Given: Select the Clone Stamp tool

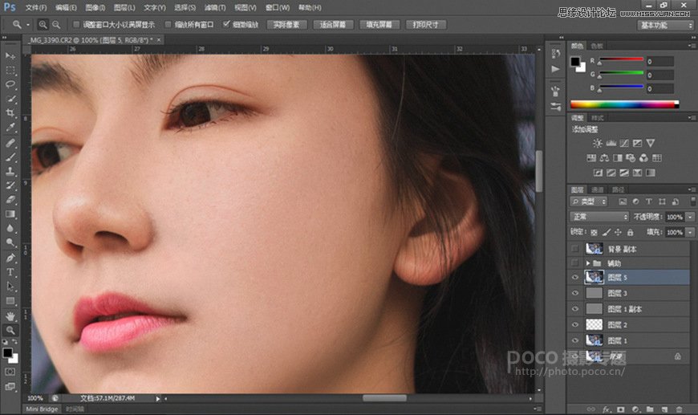Looking at the screenshot, I should coord(11,171).
